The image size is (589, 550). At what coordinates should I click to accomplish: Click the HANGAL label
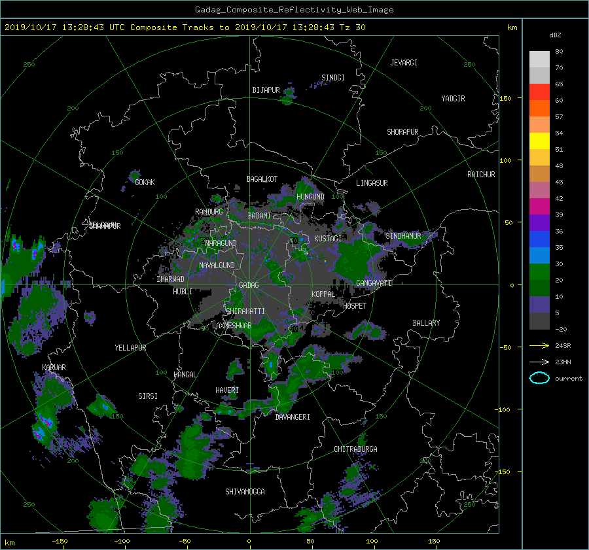coord(185,375)
